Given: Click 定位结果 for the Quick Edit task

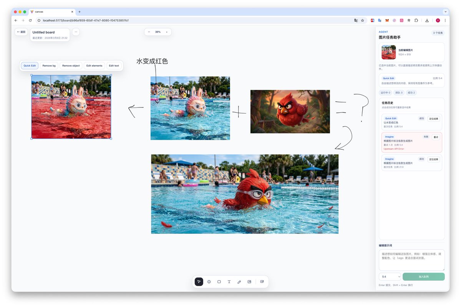Looking at the screenshot, I should tap(433, 119).
